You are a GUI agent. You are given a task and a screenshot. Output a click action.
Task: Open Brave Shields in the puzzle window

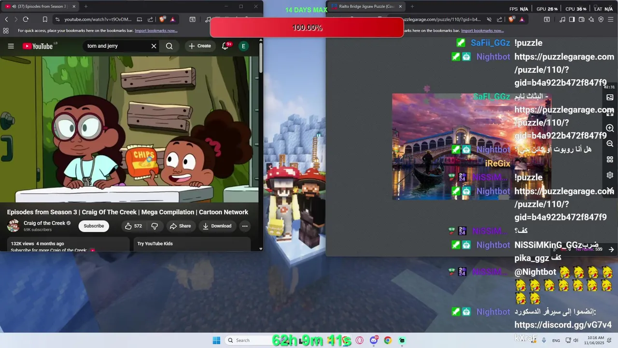tap(512, 19)
